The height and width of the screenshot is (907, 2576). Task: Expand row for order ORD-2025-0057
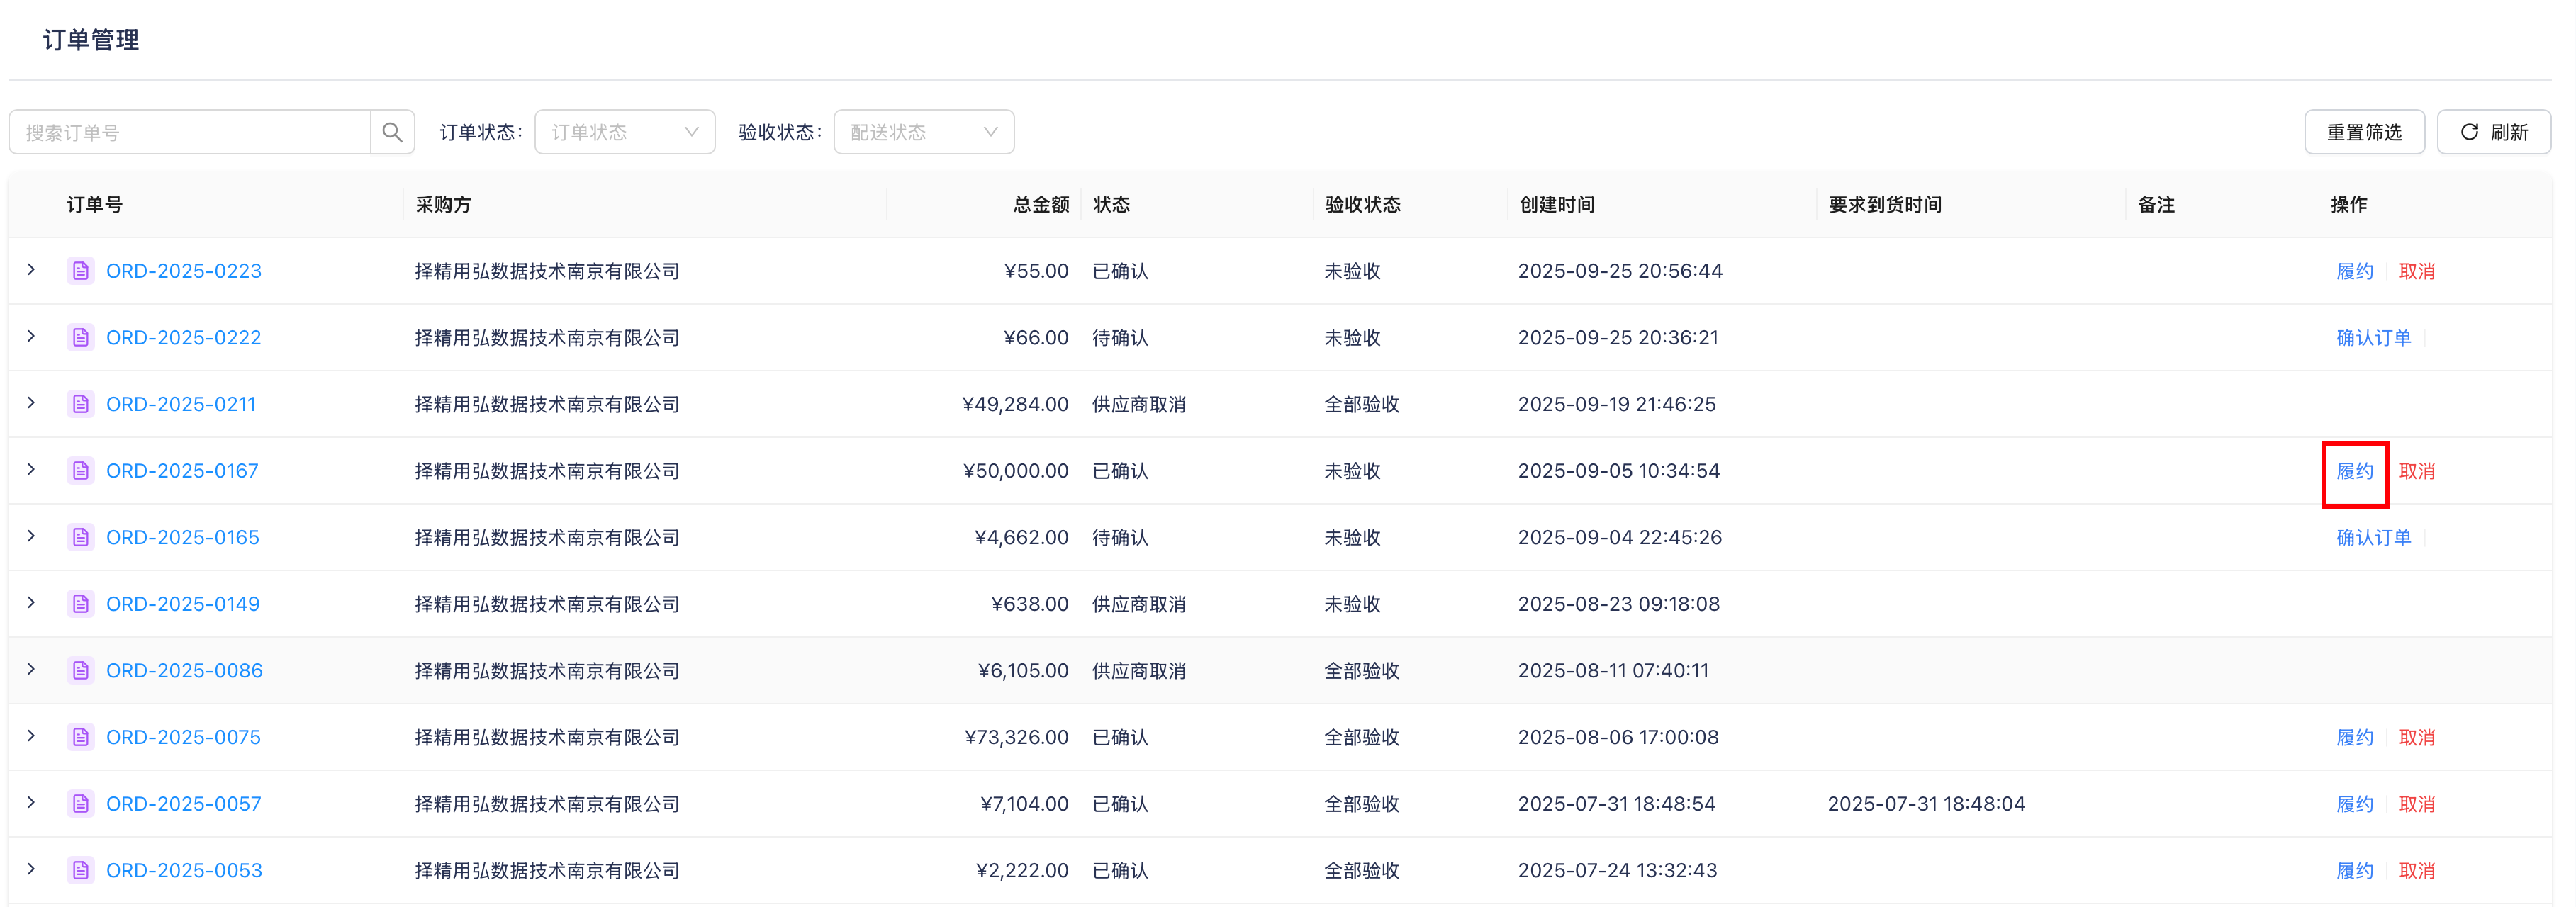(x=31, y=803)
